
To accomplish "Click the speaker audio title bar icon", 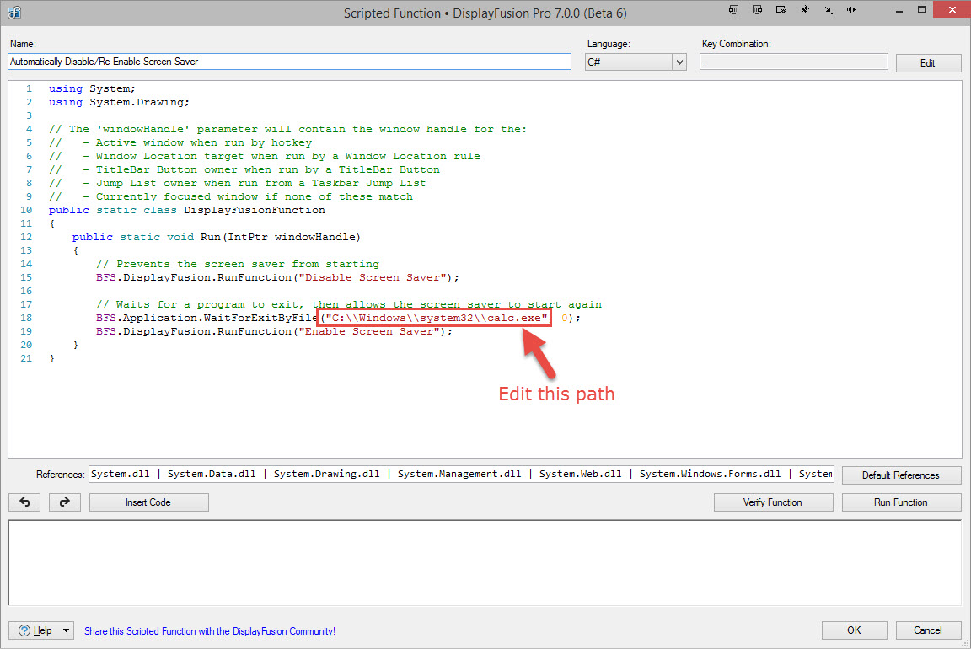I will tap(852, 10).
